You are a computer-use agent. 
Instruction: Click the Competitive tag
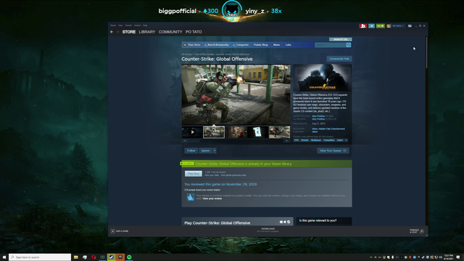coord(328,140)
